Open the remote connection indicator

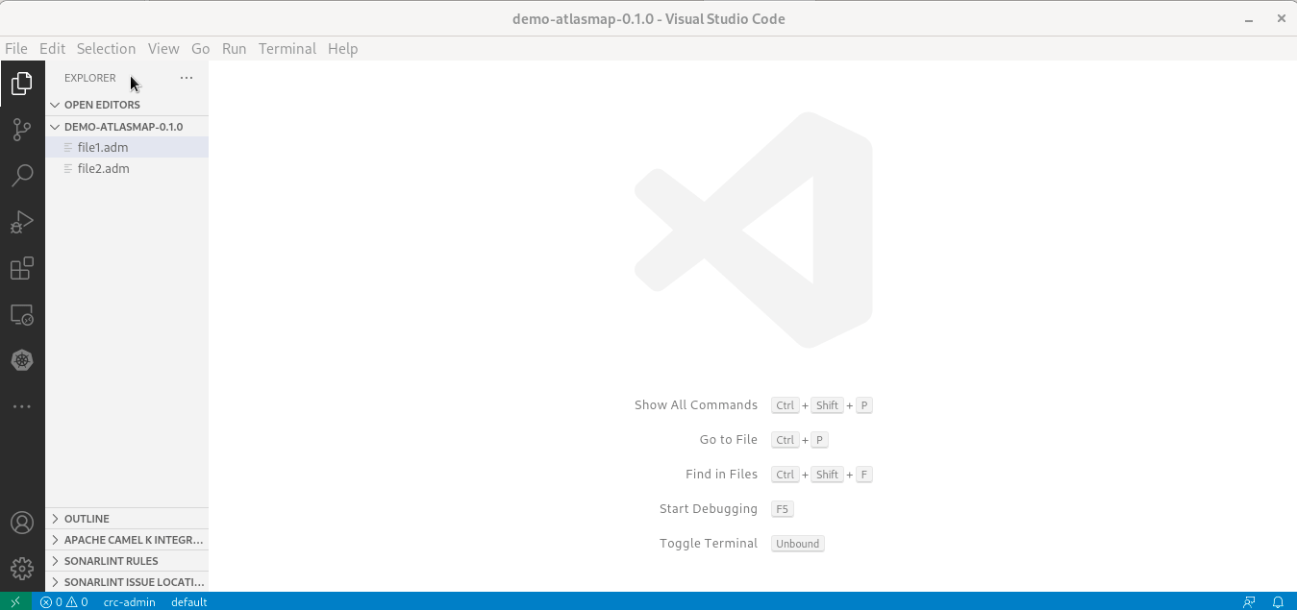pyautogui.click(x=14, y=602)
